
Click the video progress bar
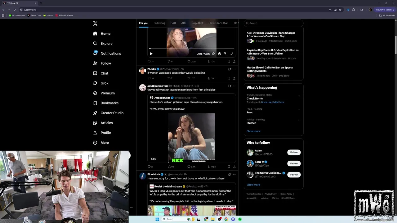click(x=191, y=49)
